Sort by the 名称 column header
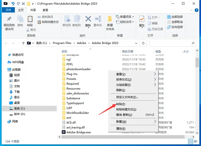This screenshot has height=146, width=201. coord(64,52)
